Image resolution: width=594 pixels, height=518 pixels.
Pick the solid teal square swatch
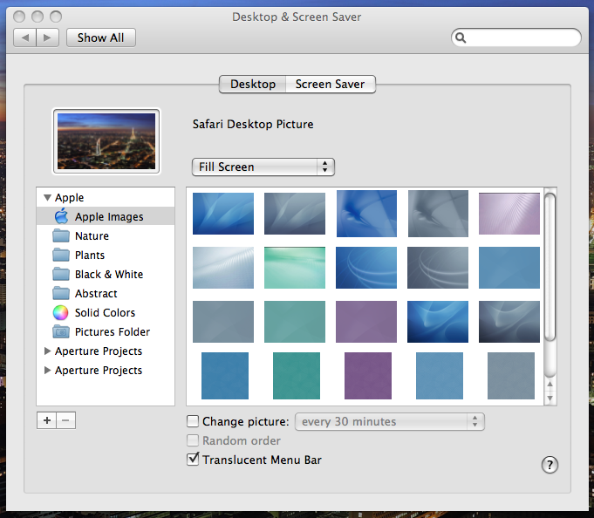(x=297, y=376)
